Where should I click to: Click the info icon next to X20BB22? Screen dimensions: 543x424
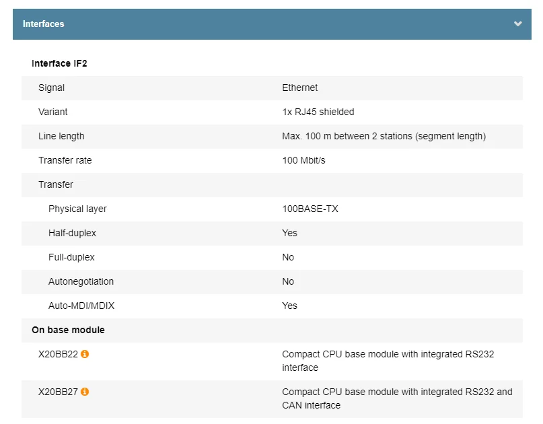(x=85, y=354)
